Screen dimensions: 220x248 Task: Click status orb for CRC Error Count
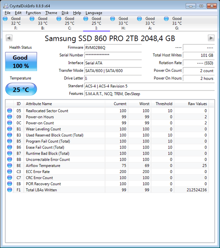[x=10, y=178]
